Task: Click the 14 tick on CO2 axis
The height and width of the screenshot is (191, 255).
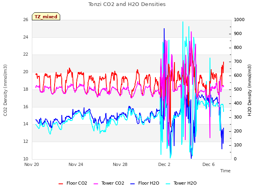Action: 25,124
